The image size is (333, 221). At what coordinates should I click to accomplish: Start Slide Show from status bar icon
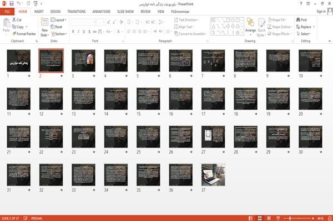(278, 218)
